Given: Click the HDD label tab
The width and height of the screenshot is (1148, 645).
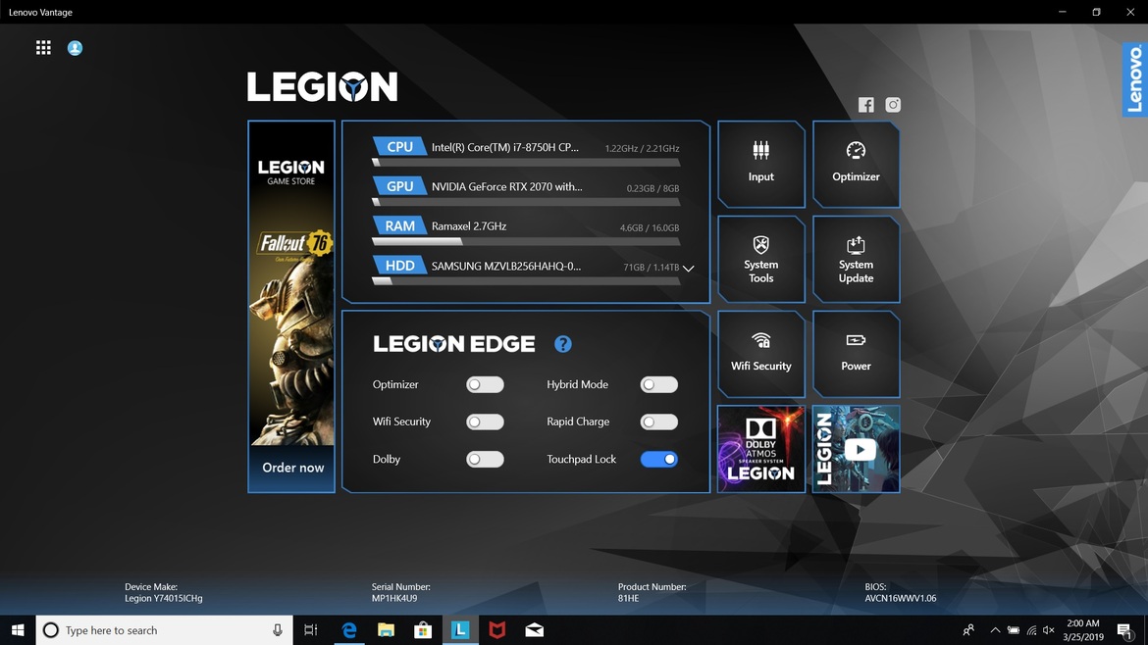Looking at the screenshot, I should (399, 265).
